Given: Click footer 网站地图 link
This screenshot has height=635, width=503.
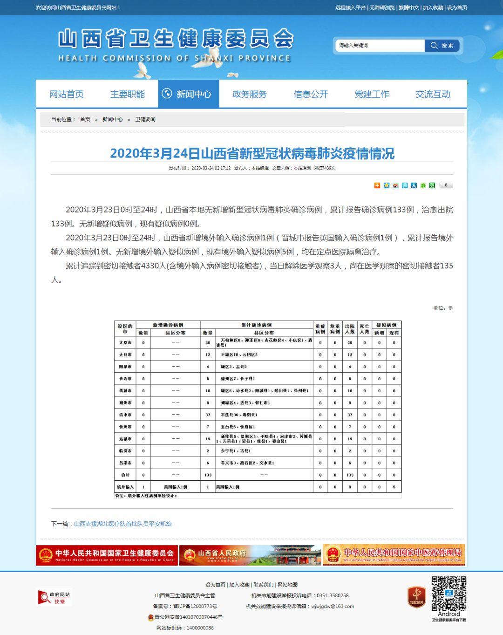Looking at the screenshot, I should tap(287, 585).
